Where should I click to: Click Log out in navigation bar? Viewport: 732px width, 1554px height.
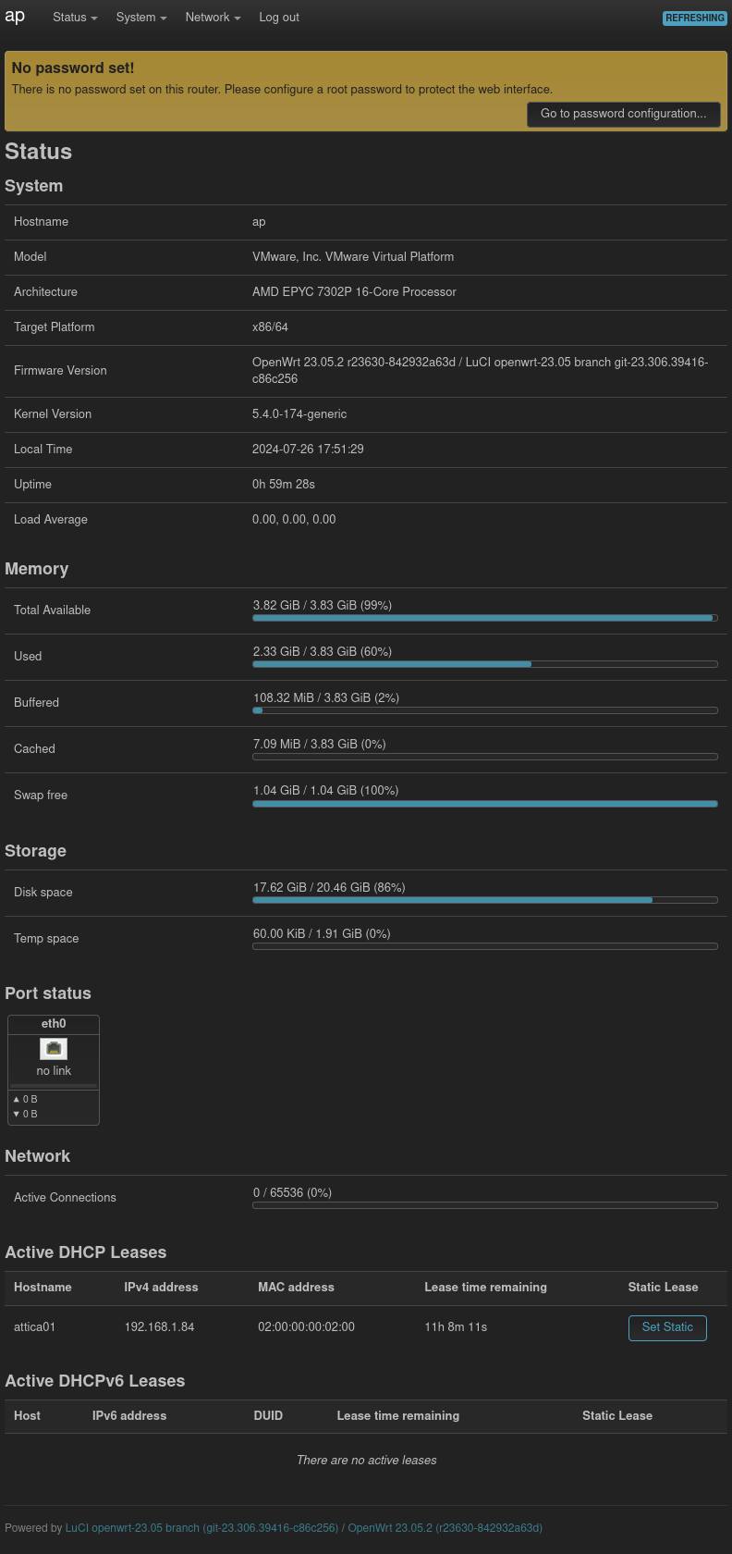pyautogui.click(x=279, y=18)
